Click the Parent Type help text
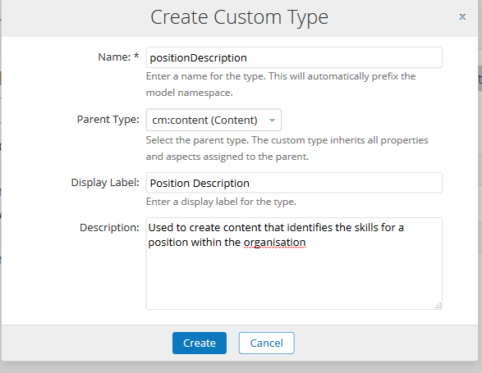This screenshot has height=373, width=482. 287,148
